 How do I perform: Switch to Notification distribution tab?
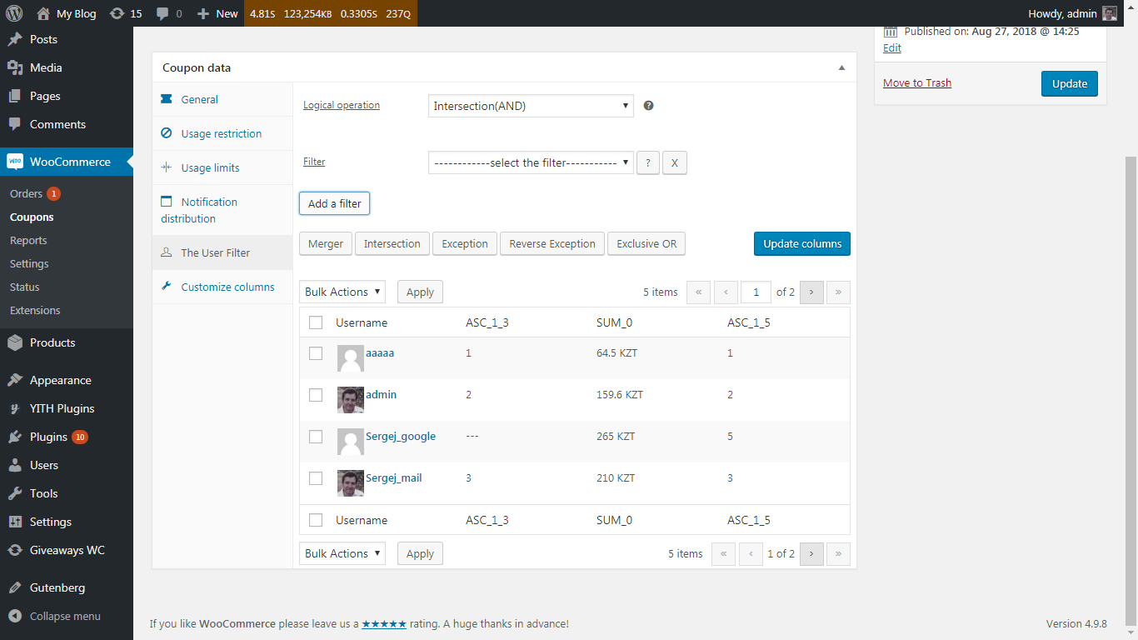(222, 210)
